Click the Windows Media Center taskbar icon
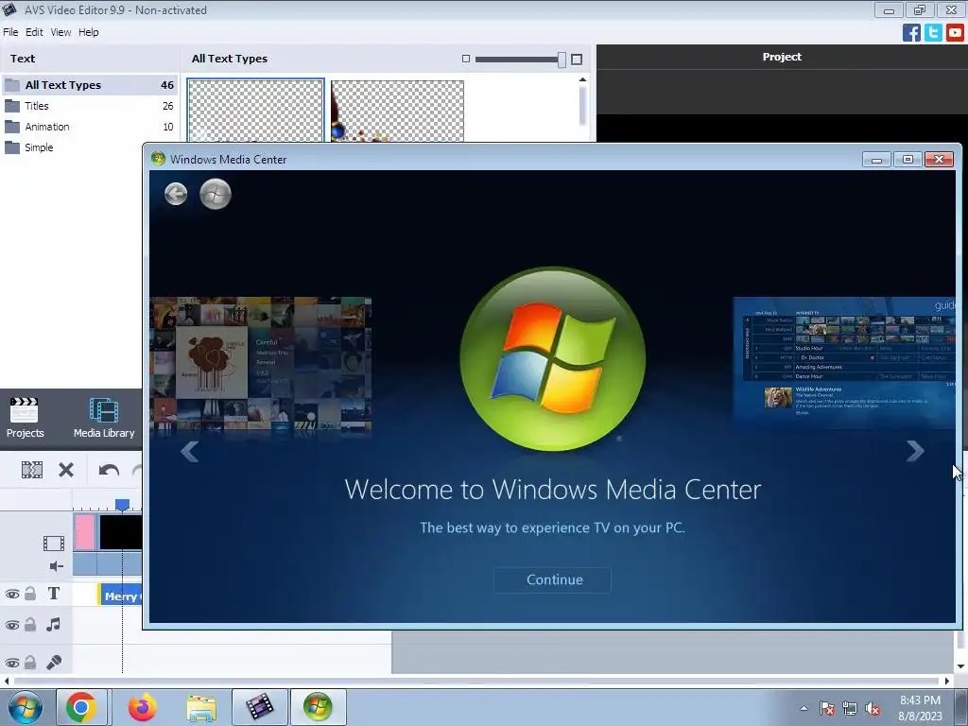This screenshot has height=726, width=968. [318, 707]
